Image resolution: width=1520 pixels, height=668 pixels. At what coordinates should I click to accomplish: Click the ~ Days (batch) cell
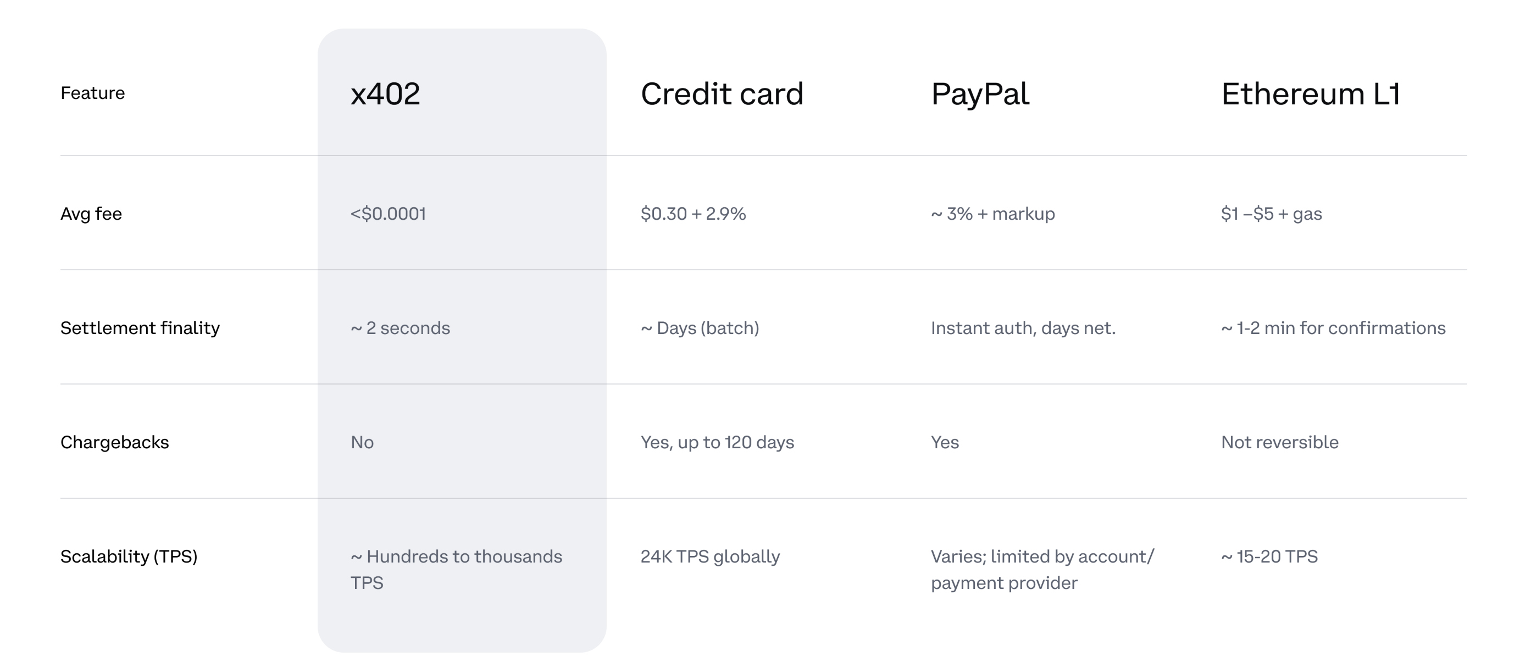point(700,328)
